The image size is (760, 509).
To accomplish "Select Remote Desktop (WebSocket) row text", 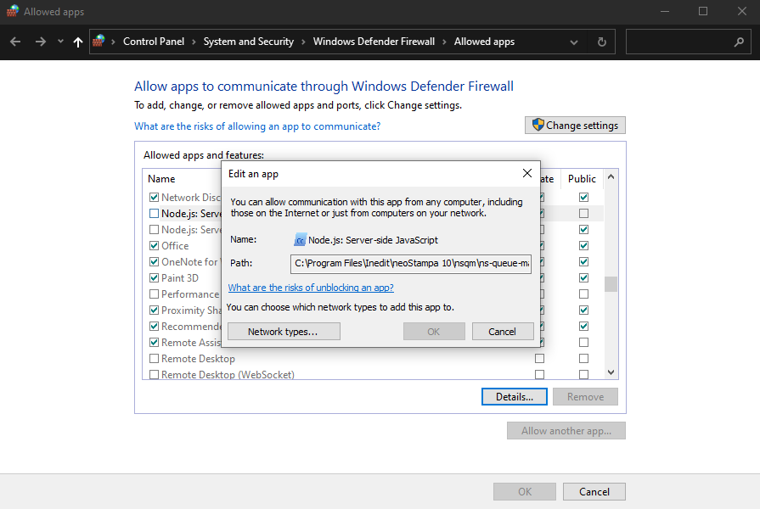I will (x=228, y=375).
